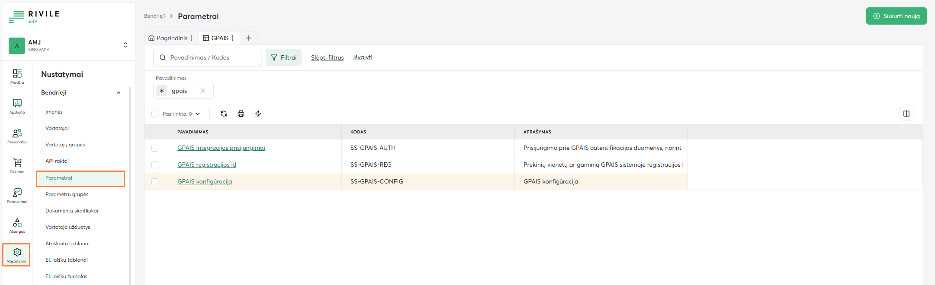935x285 pixels.
Task: Check the GPAIS integracijos prisijungimai row checkbox
Action: click(x=155, y=148)
